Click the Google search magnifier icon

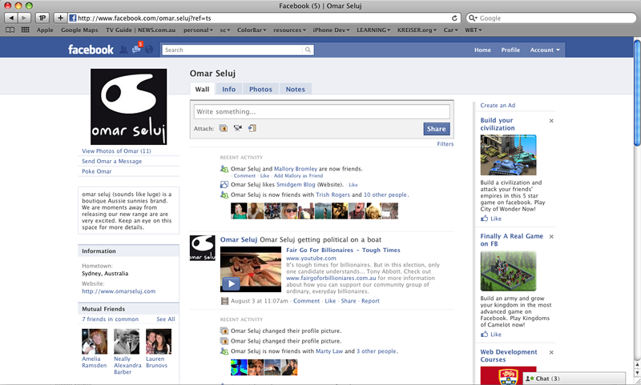coord(473,18)
